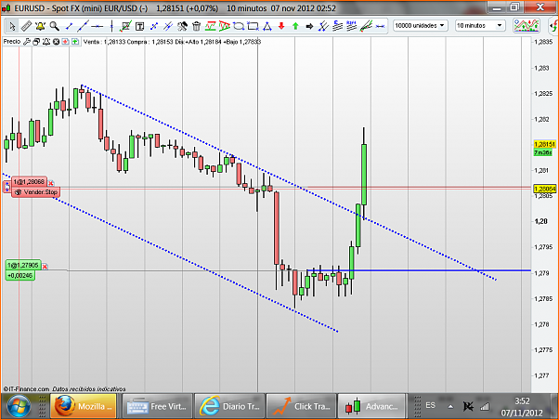The width and height of the screenshot is (559, 420).
Task: Click the Vender Stop order label
Action: tap(35, 192)
